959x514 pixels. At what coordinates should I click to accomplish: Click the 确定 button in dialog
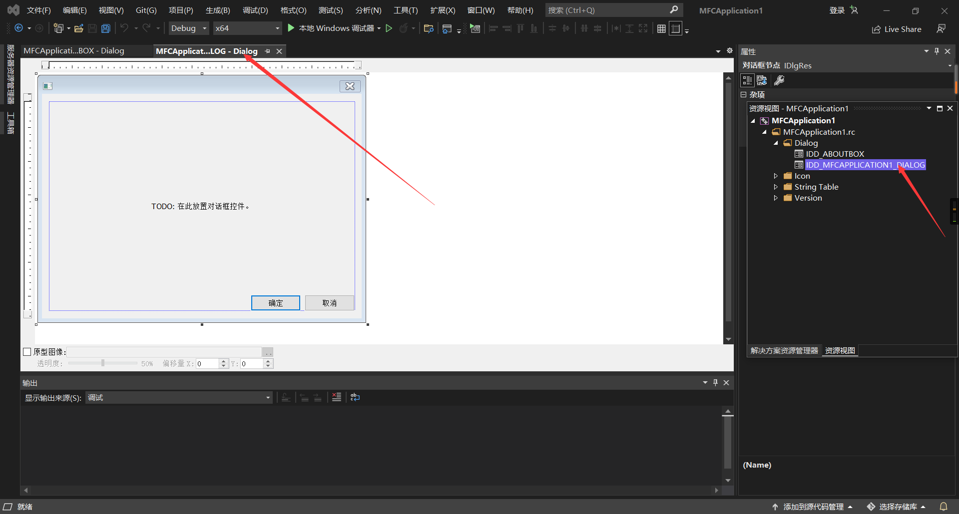276,303
